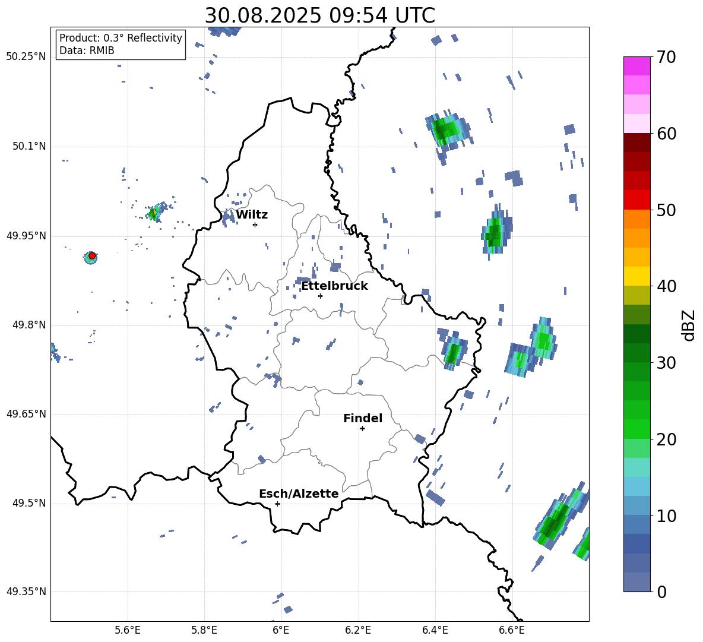This screenshot has width=703, height=642.
Task: Click the colorbar tick label 40
Action: pyautogui.click(x=666, y=286)
